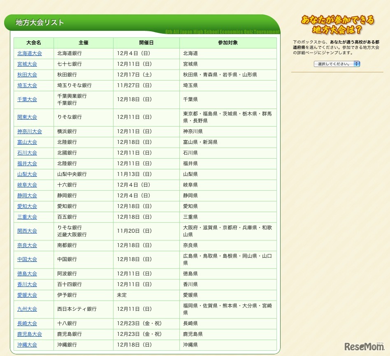This screenshot has width=390, height=356.
Task: Open the 静岡大会 link
Action: click(27, 196)
